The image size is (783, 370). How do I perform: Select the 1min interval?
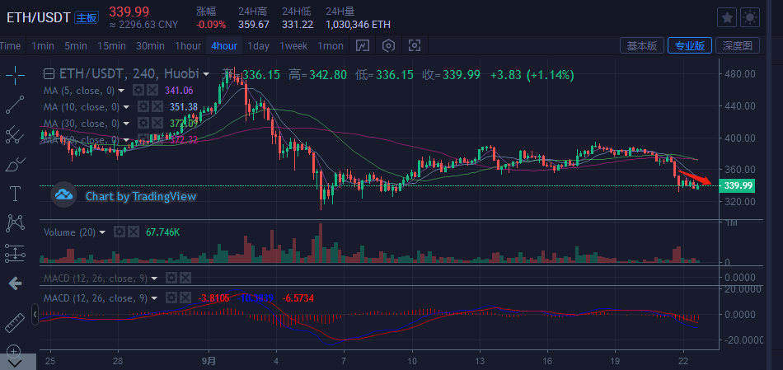pos(42,46)
